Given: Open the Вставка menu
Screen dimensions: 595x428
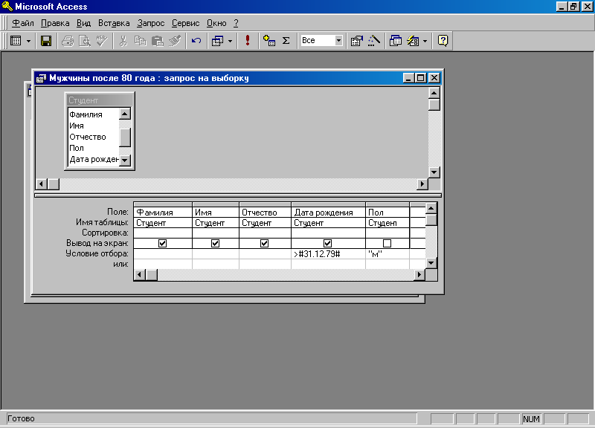Looking at the screenshot, I should click(x=114, y=23).
